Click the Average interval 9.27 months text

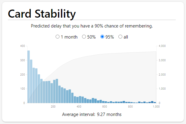(x=92, y=114)
